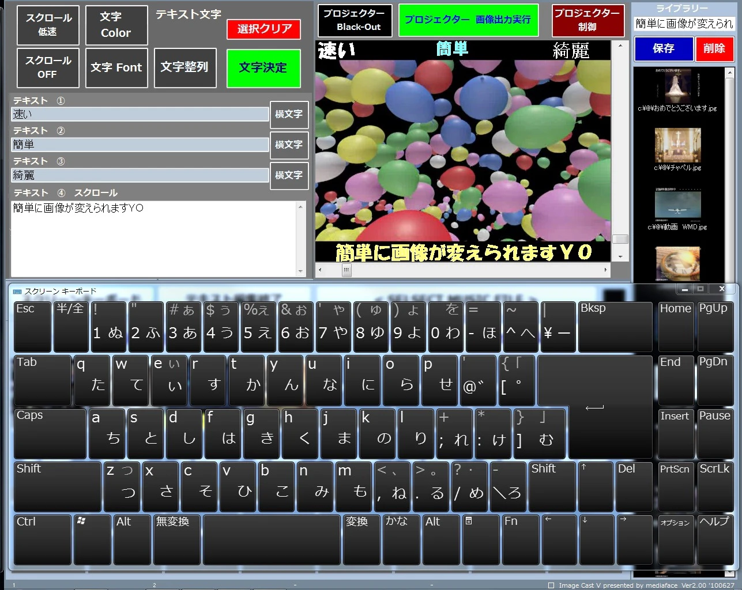This screenshot has height=590, width=742.
Task: Turn scrolling off with スクロール OFF
Action: pos(48,67)
